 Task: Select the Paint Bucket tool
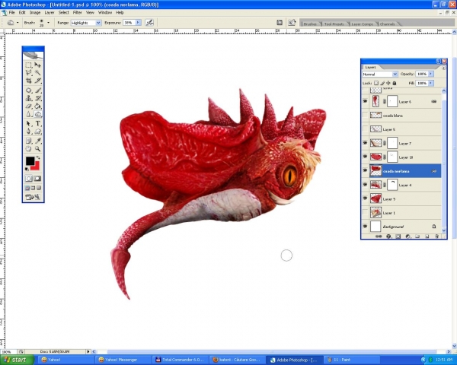pos(37,106)
